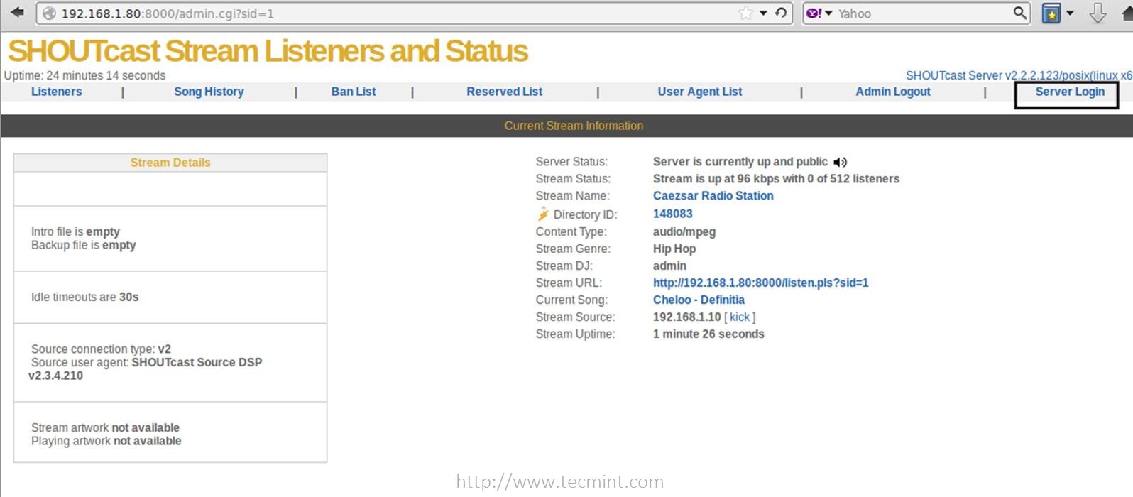Open the Song History page
The image size is (1133, 497).
[209, 92]
